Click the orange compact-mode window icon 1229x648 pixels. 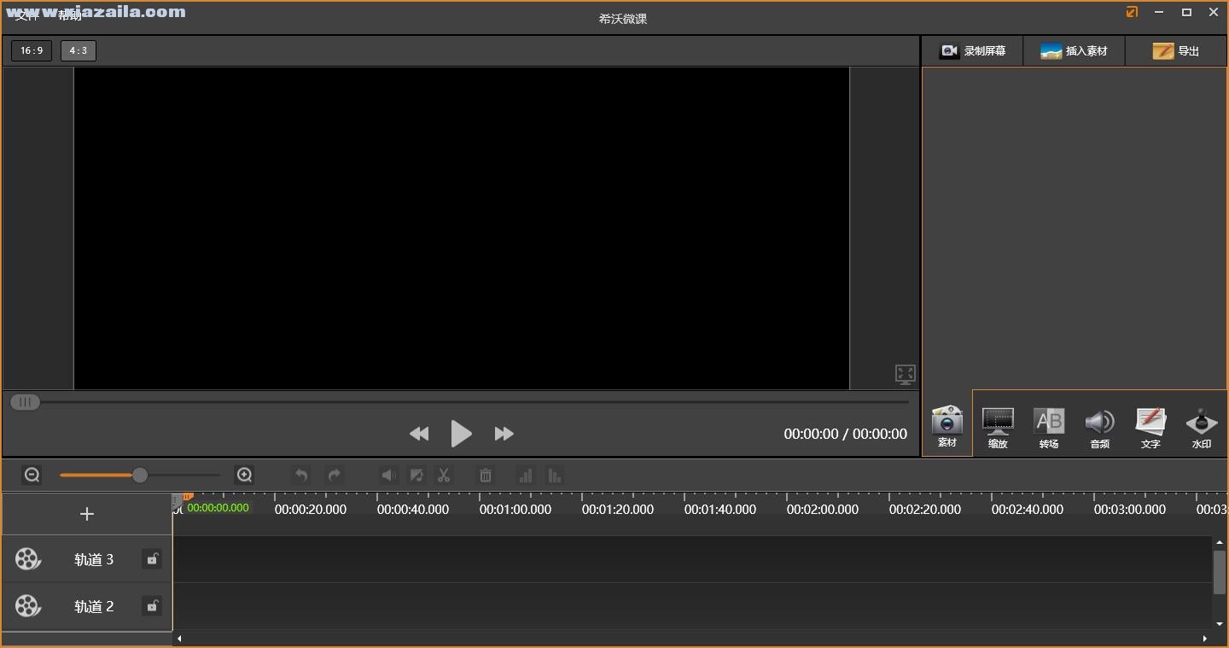(x=1132, y=12)
